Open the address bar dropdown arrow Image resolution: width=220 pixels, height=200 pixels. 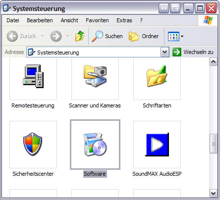(165, 52)
